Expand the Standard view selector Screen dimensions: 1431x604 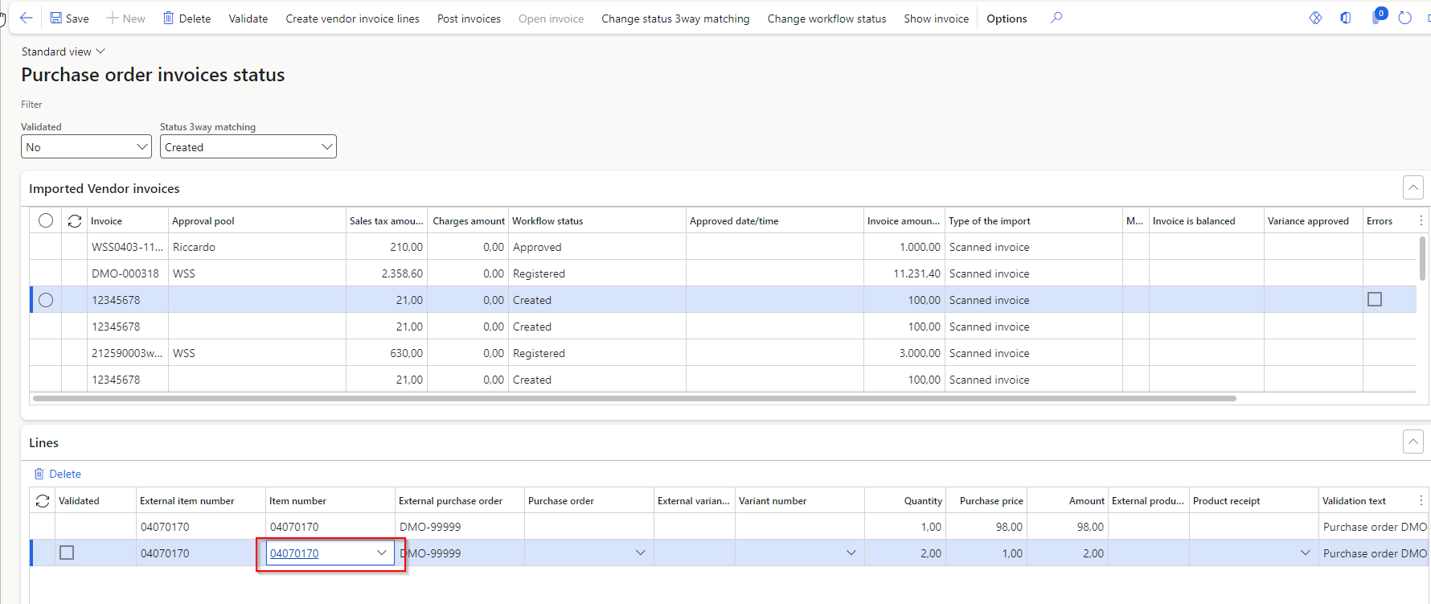click(63, 51)
